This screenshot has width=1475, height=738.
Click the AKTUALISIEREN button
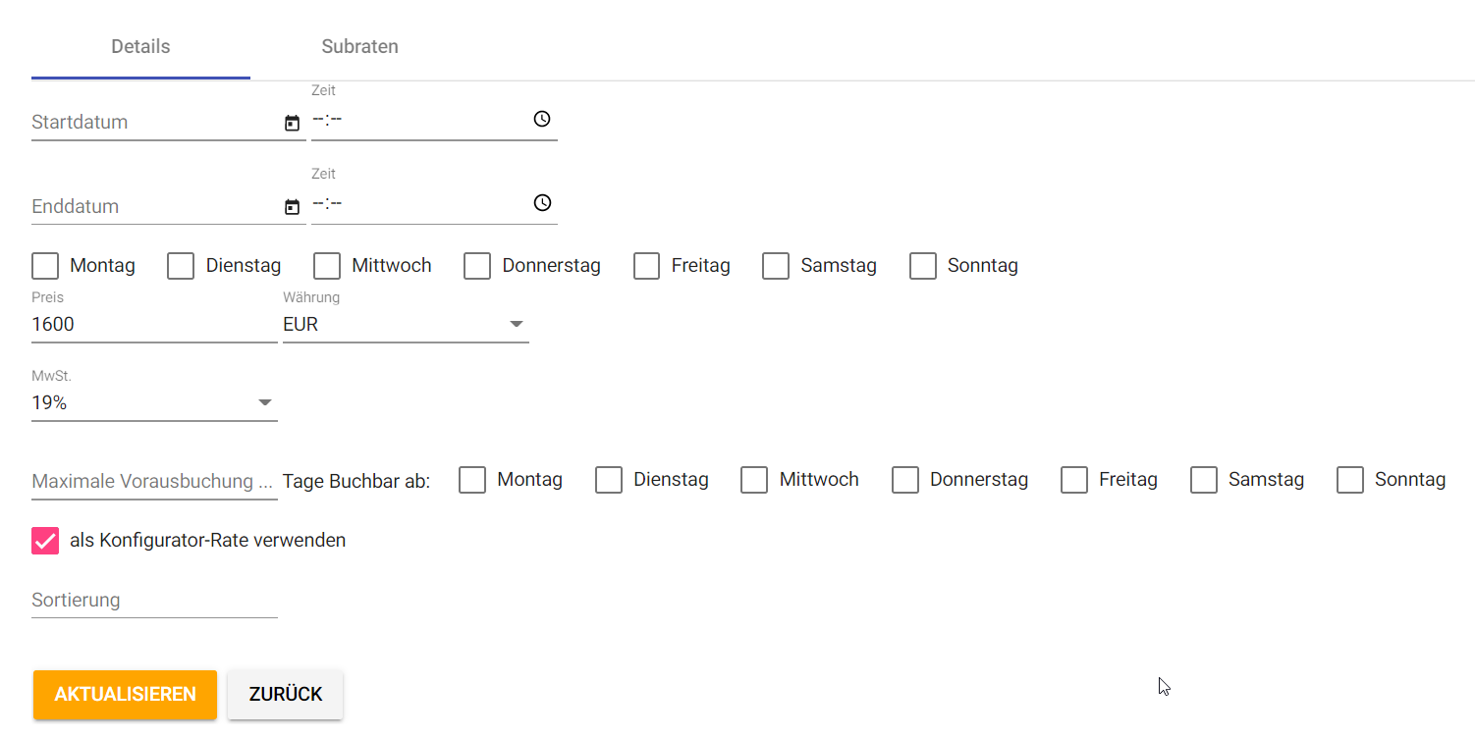click(x=125, y=695)
